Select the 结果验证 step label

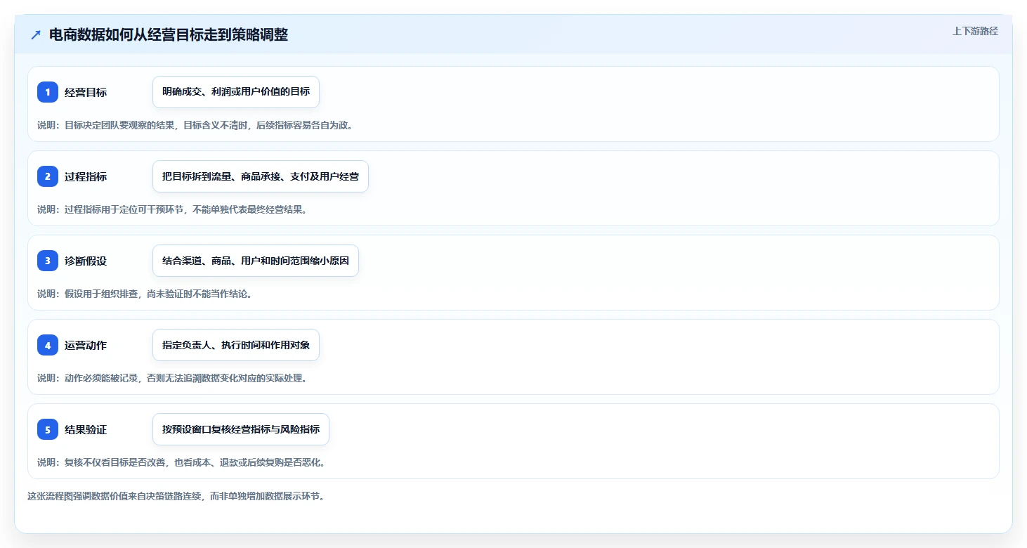[86, 429]
